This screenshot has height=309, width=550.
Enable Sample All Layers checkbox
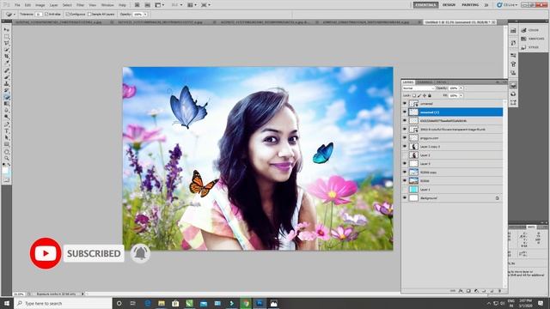coord(89,15)
